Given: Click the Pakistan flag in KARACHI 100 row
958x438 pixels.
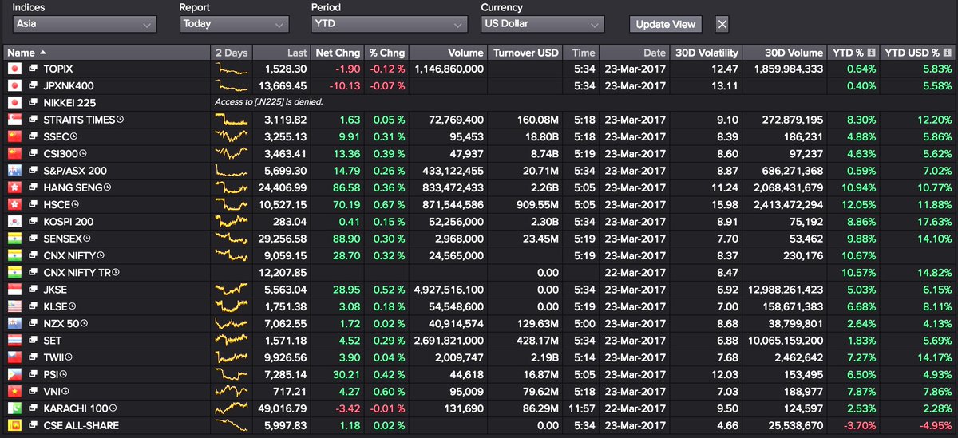Looking at the screenshot, I should tap(14, 408).
